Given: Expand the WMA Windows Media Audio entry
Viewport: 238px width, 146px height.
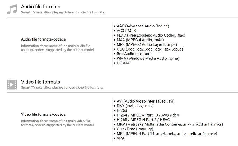Looking at the screenshot, I should click(x=148, y=58).
